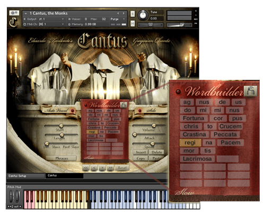This screenshot has width=265, height=219.
Task: Click the Attack slider knob
Action: click(135, 135)
